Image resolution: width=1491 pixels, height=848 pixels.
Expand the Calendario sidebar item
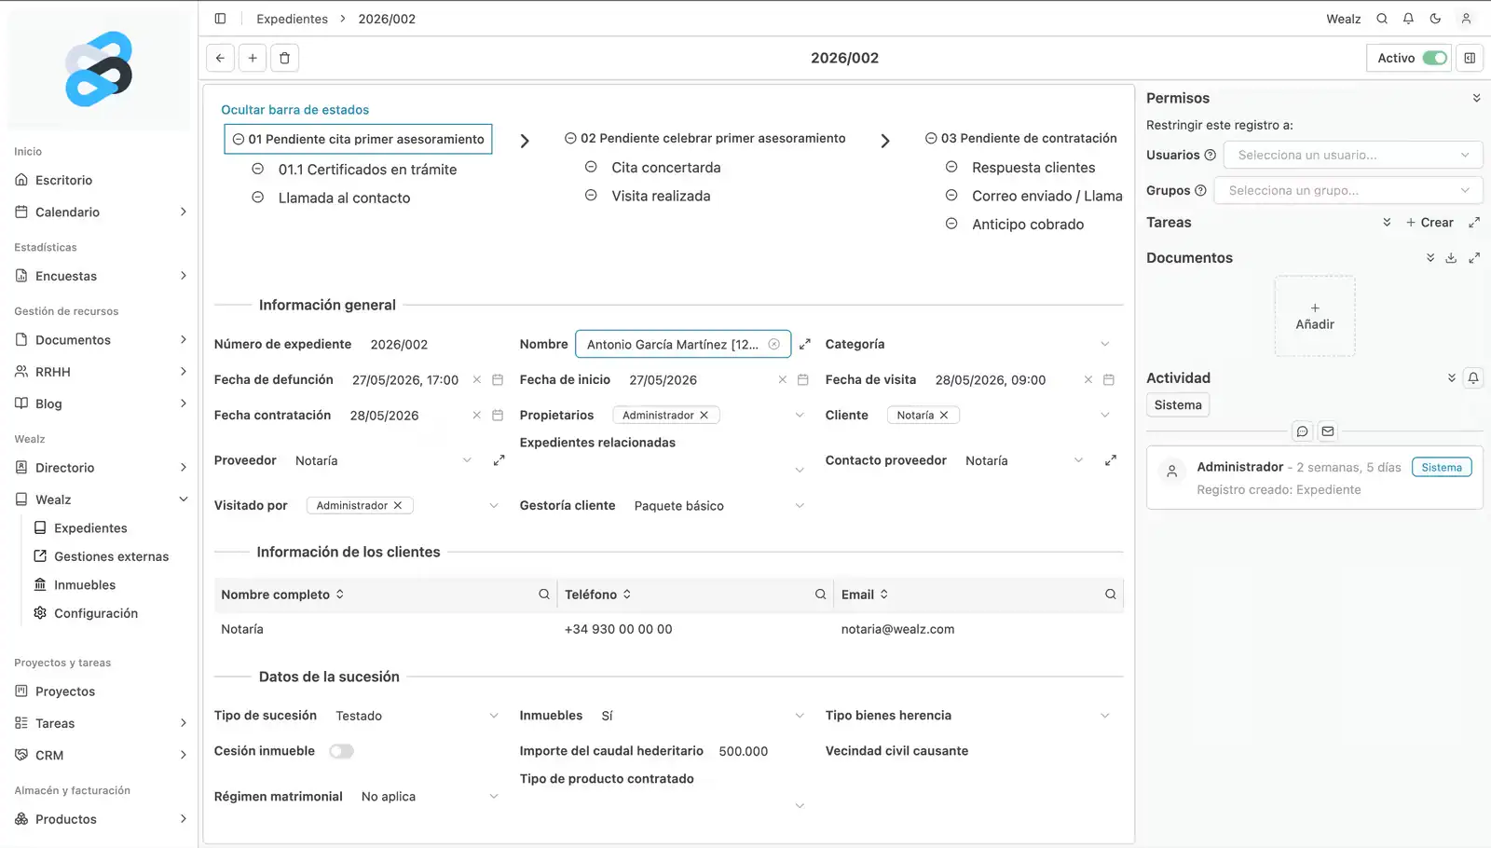click(x=183, y=212)
